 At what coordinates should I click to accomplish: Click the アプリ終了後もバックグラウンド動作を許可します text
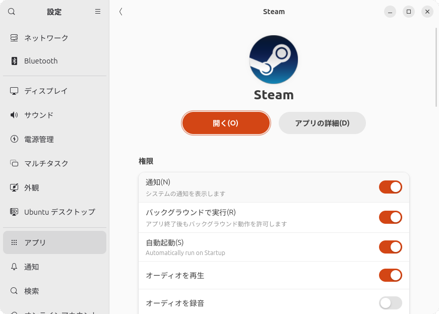coord(216,224)
